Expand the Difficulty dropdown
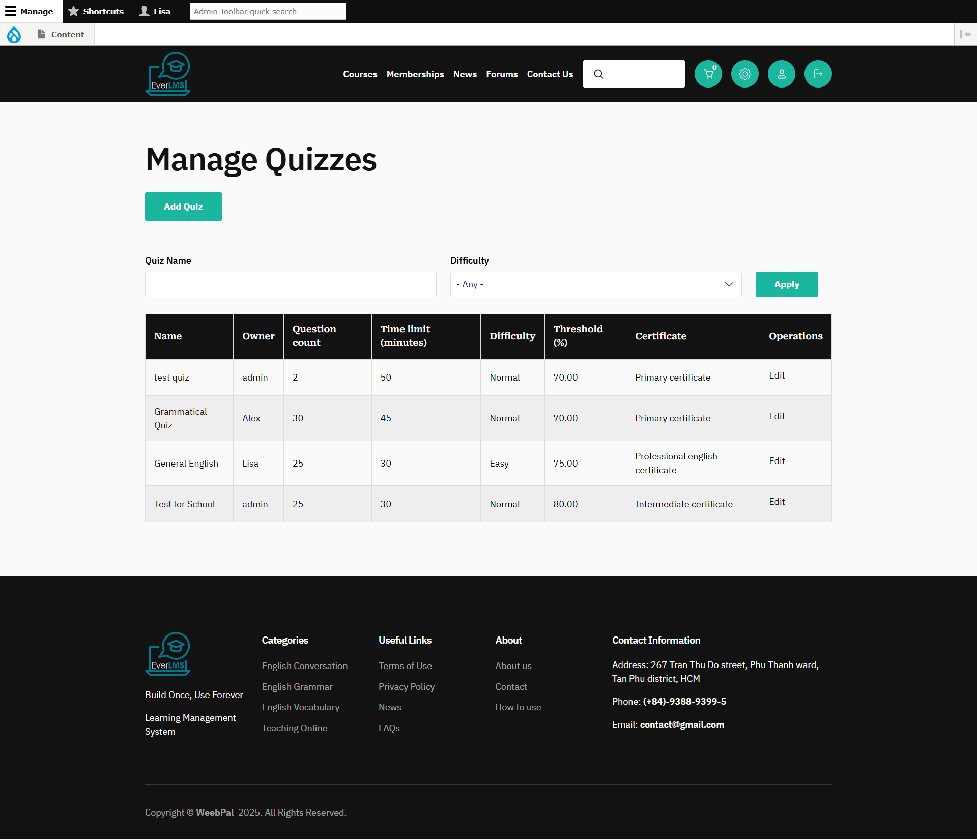 coord(595,284)
